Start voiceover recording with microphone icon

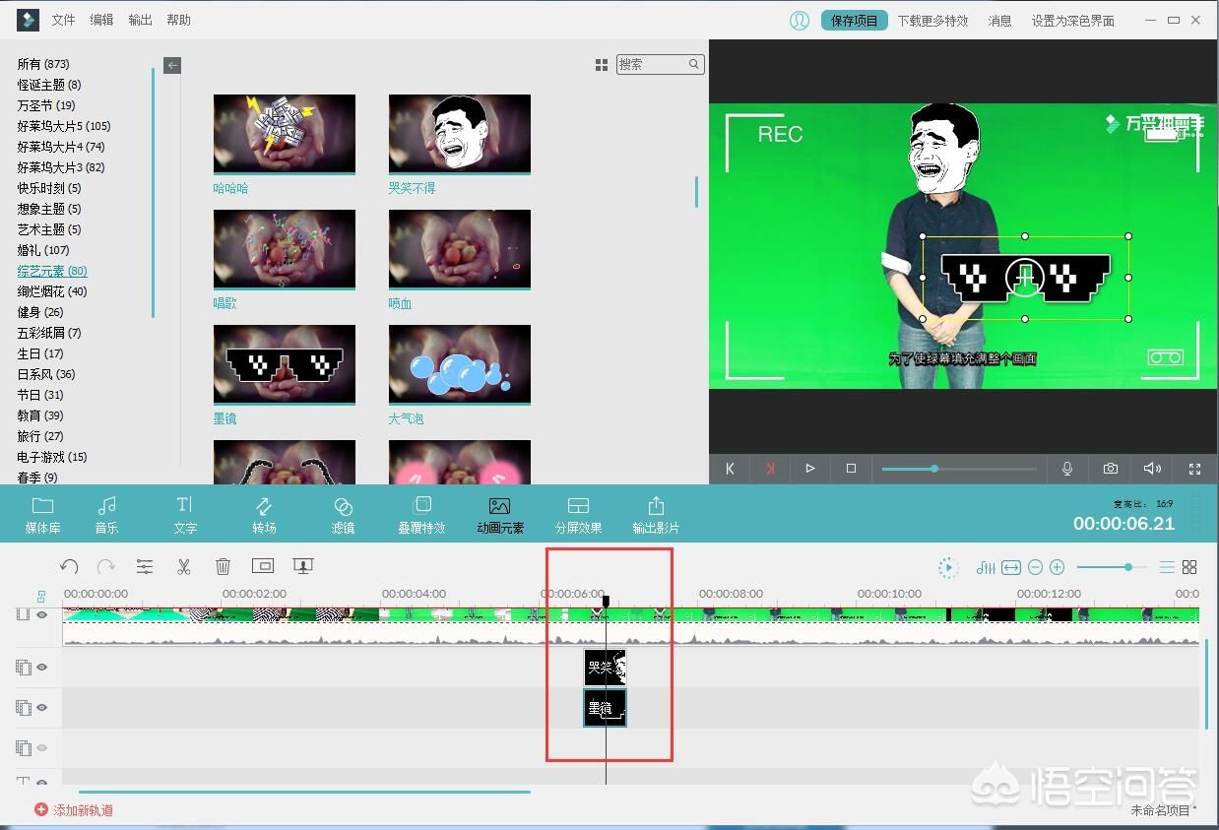[1067, 469]
